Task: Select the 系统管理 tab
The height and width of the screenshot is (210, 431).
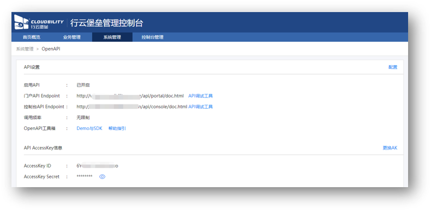Action: 112,38
